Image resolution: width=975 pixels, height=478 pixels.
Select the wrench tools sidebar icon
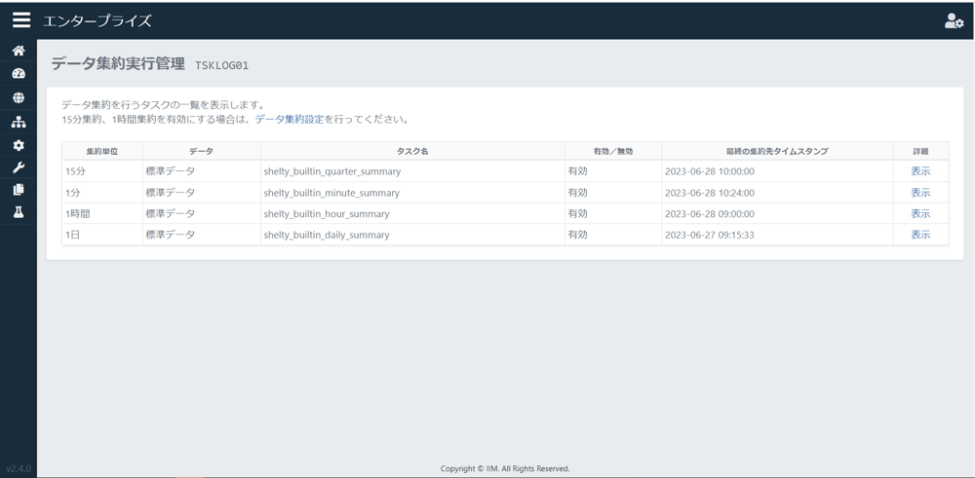19,167
